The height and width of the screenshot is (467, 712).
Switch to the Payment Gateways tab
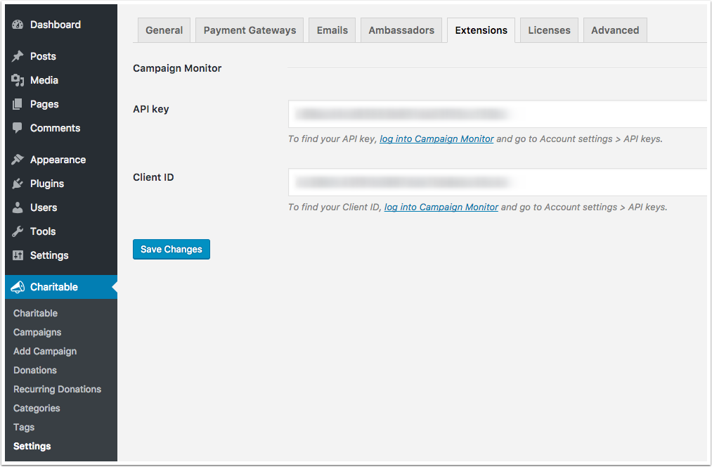(x=250, y=30)
